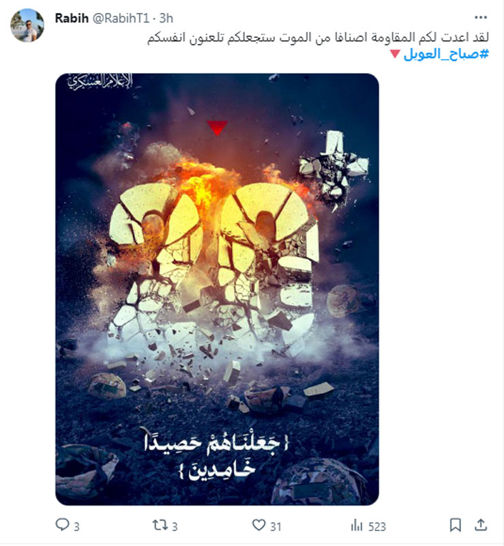This screenshot has width=504, height=546.
Task: Open the 3h timestamp permalink
Action: (x=166, y=18)
